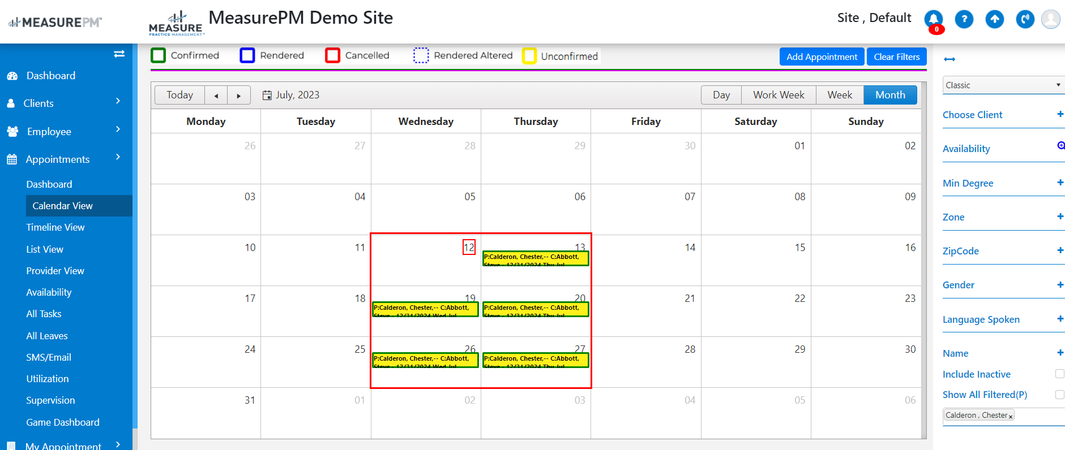This screenshot has height=450, width=1065.
Task: Toggle the Confirmed status filter box
Action: [x=159, y=55]
